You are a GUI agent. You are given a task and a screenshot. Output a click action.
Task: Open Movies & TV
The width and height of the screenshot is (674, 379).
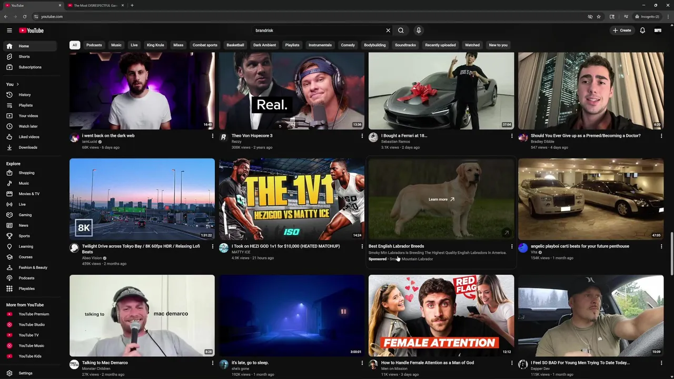(x=31, y=194)
